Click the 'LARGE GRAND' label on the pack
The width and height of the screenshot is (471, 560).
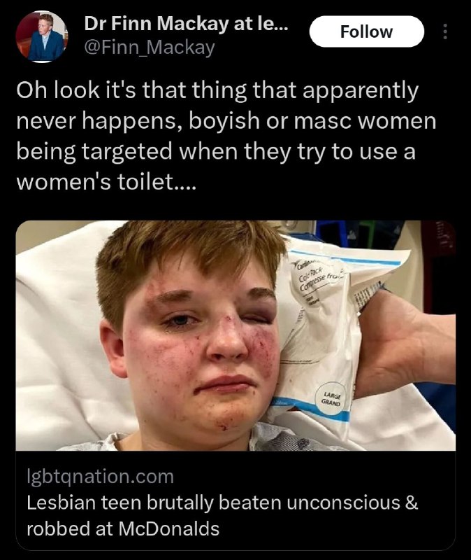[331, 398]
